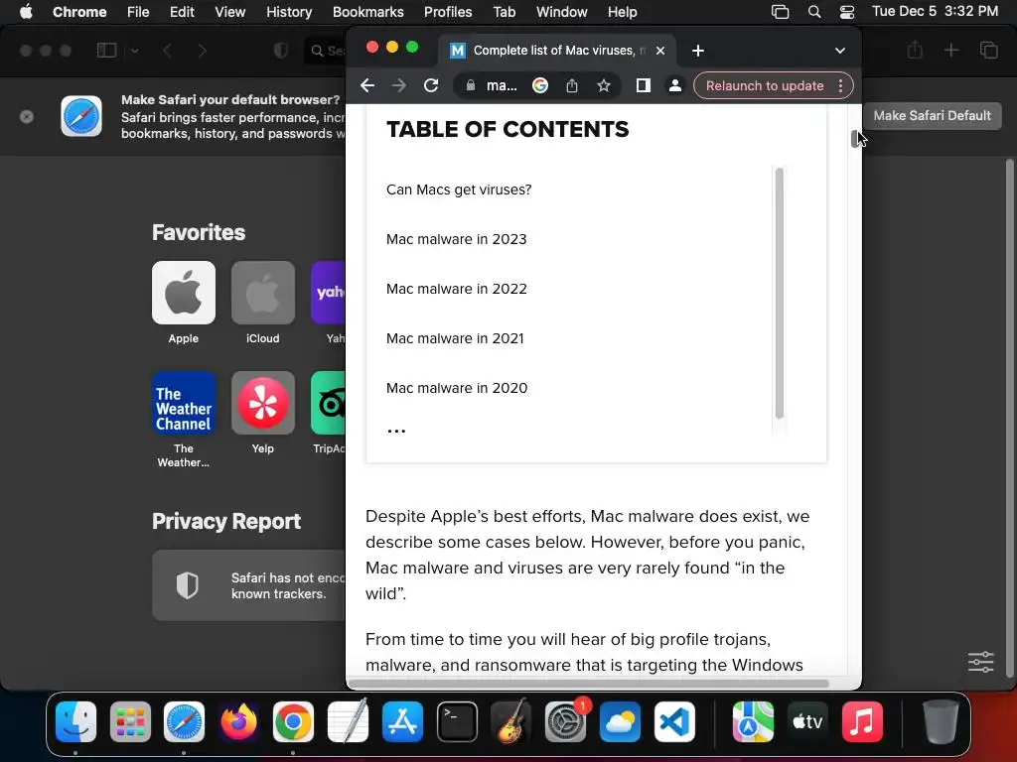Click the Google icon in address bar
Viewport: 1017px width, 762px height.
(539, 85)
